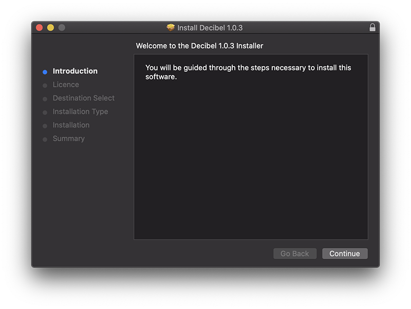Click the package icon beside the window title
This screenshot has height=309, width=411.
171,28
